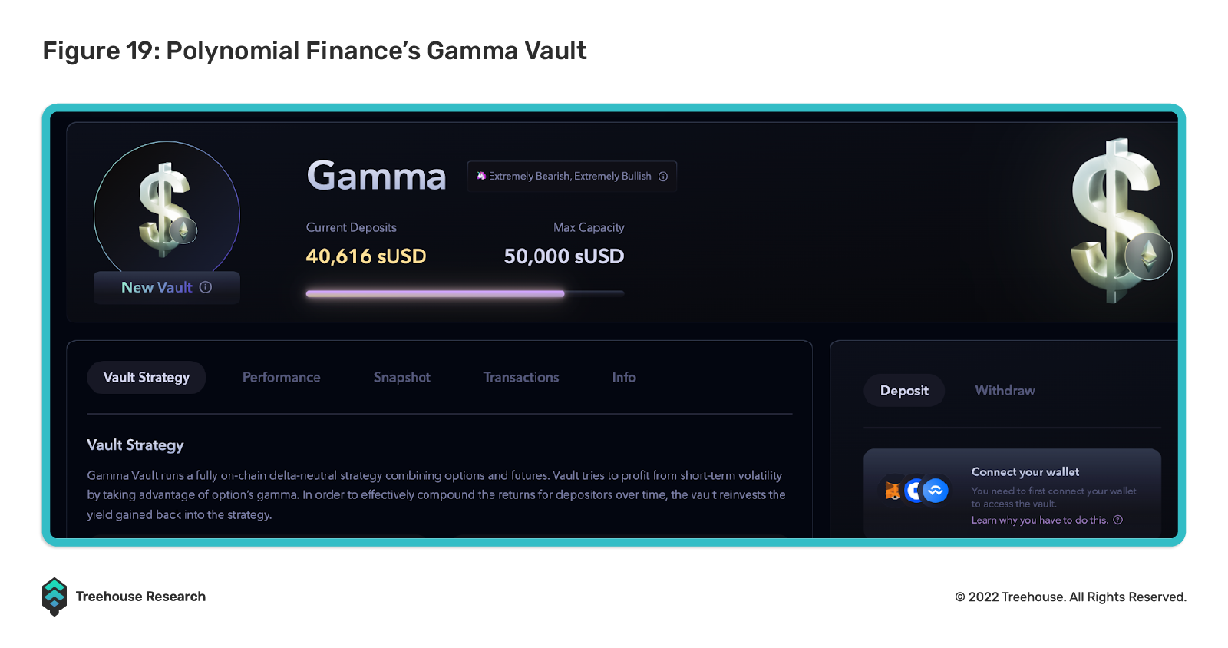1228x648 pixels.
Task: Click the WalletConnect blue icon
Action: click(x=936, y=491)
